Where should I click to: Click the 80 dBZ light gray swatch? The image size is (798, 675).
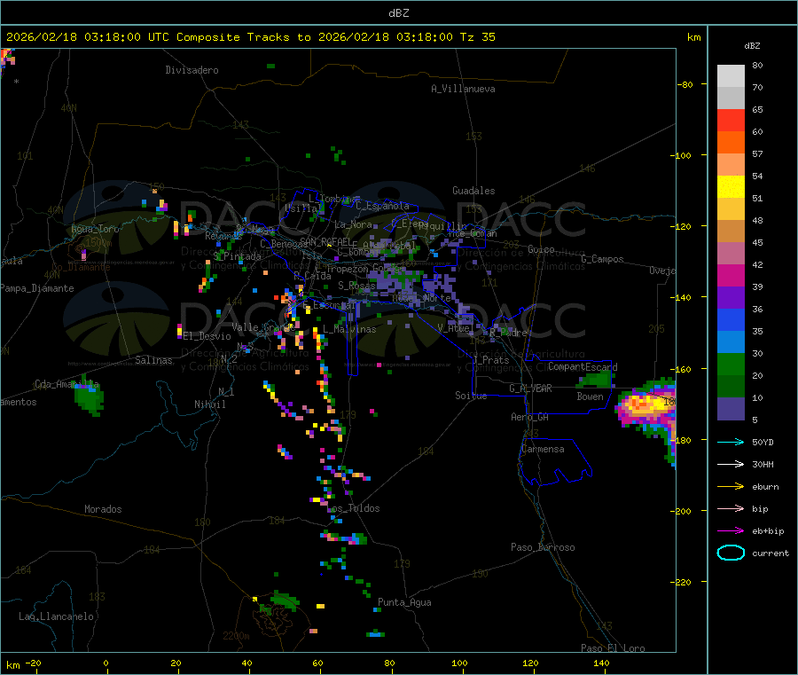click(x=731, y=76)
